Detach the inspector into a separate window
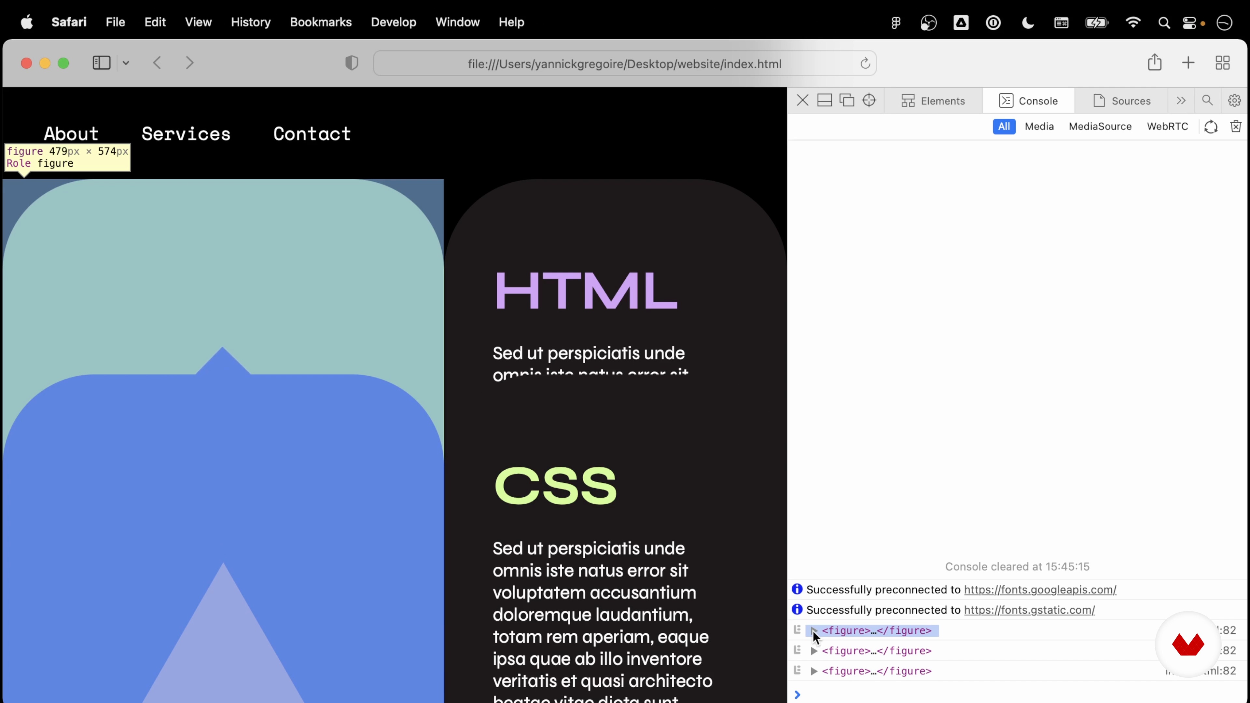Image resolution: width=1250 pixels, height=703 pixels. click(x=847, y=101)
